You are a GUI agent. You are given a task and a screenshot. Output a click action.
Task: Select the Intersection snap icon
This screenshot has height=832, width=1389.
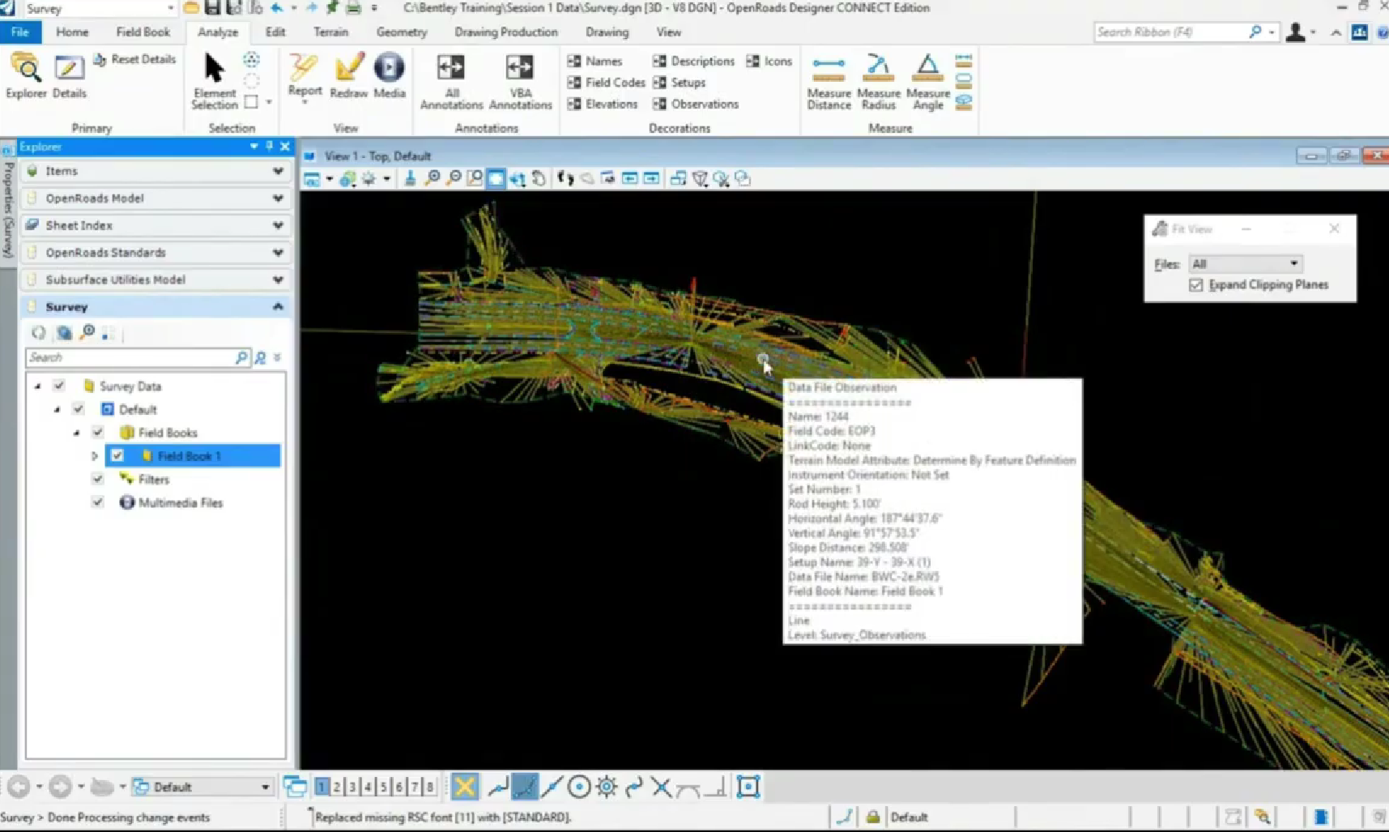click(x=661, y=787)
